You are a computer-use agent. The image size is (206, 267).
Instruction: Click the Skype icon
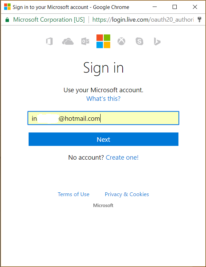[x=140, y=41]
